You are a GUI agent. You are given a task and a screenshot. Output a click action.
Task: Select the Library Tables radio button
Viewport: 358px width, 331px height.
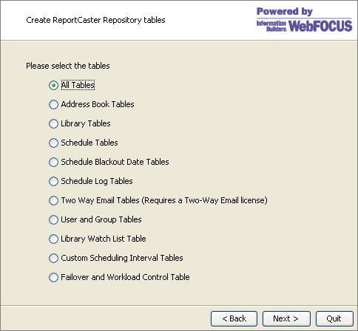click(53, 123)
